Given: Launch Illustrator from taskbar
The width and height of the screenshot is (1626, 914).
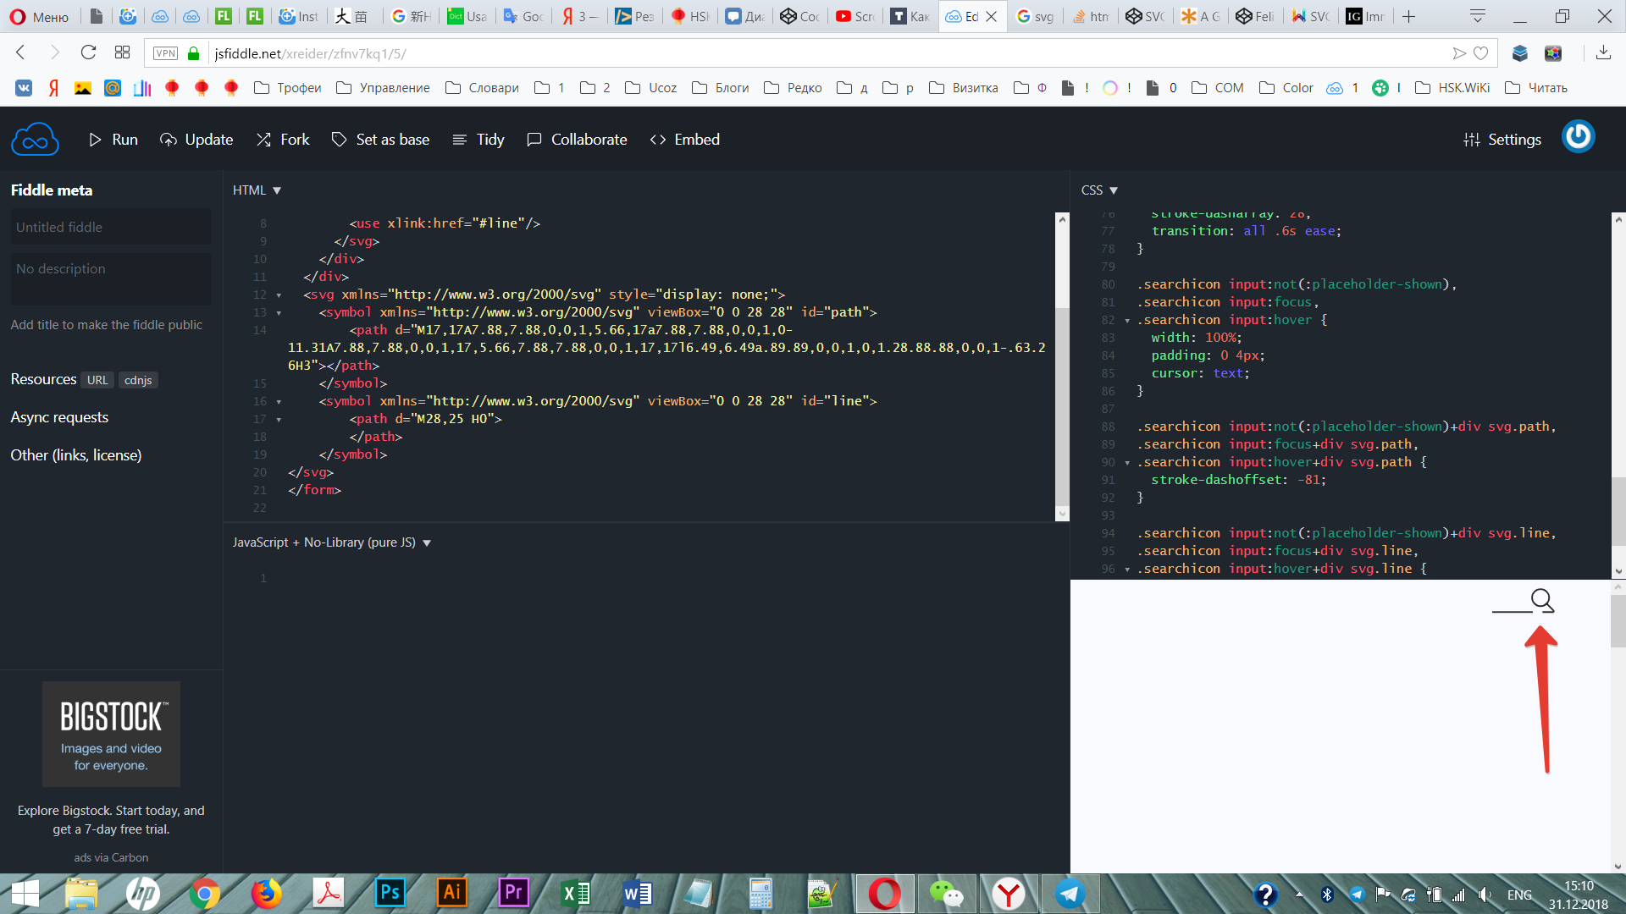Looking at the screenshot, I should click(x=451, y=894).
